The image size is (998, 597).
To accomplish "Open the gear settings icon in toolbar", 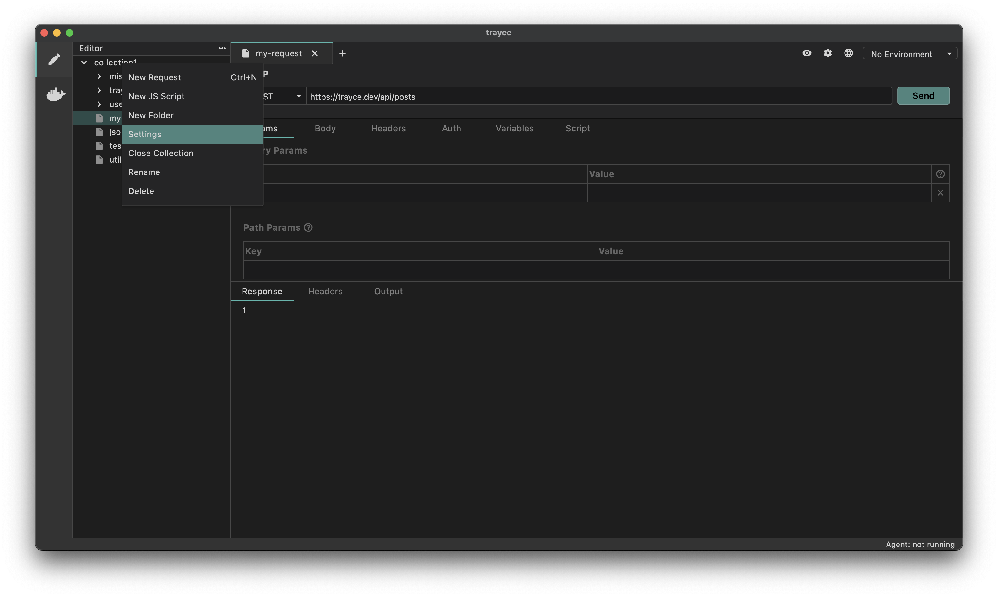I will (x=827, y=53).
